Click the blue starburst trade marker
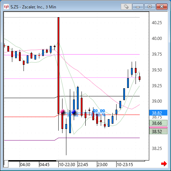Screen dimensions: 171x171 click(x=74, y=112)
